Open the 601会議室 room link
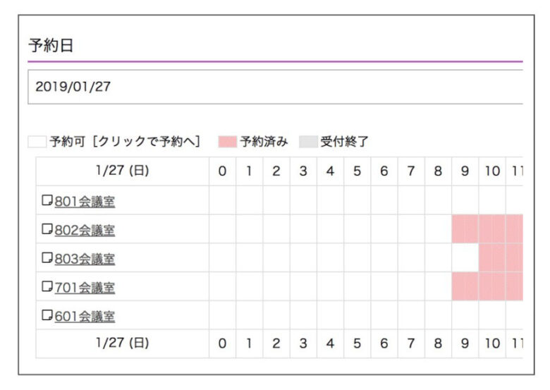550x390 pixels. click(x=85, y=317)
